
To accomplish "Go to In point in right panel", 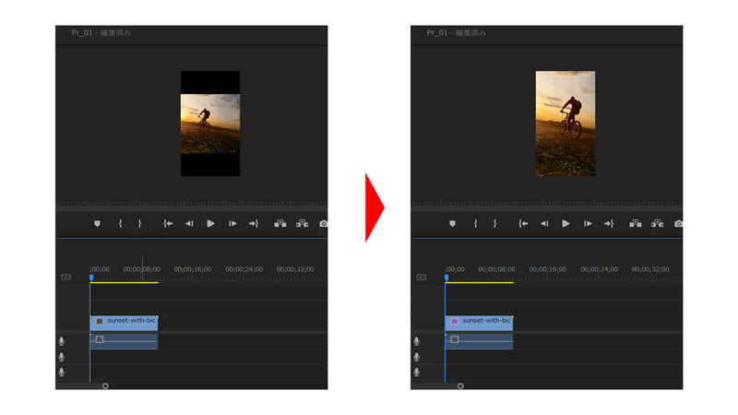I will [x=523, y=223].
